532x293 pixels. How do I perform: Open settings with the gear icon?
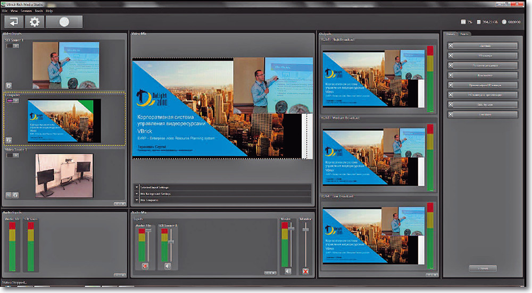[x=35, y=22]
